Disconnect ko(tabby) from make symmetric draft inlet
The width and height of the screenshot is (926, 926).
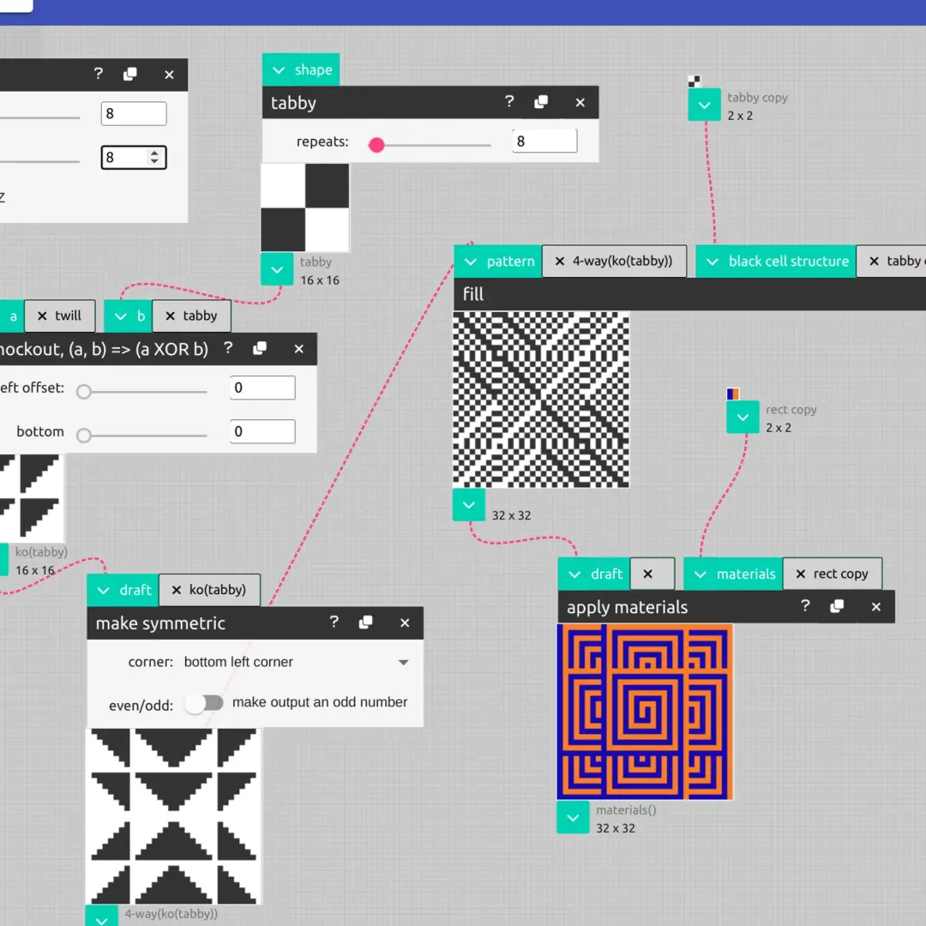tap(176, 590)
